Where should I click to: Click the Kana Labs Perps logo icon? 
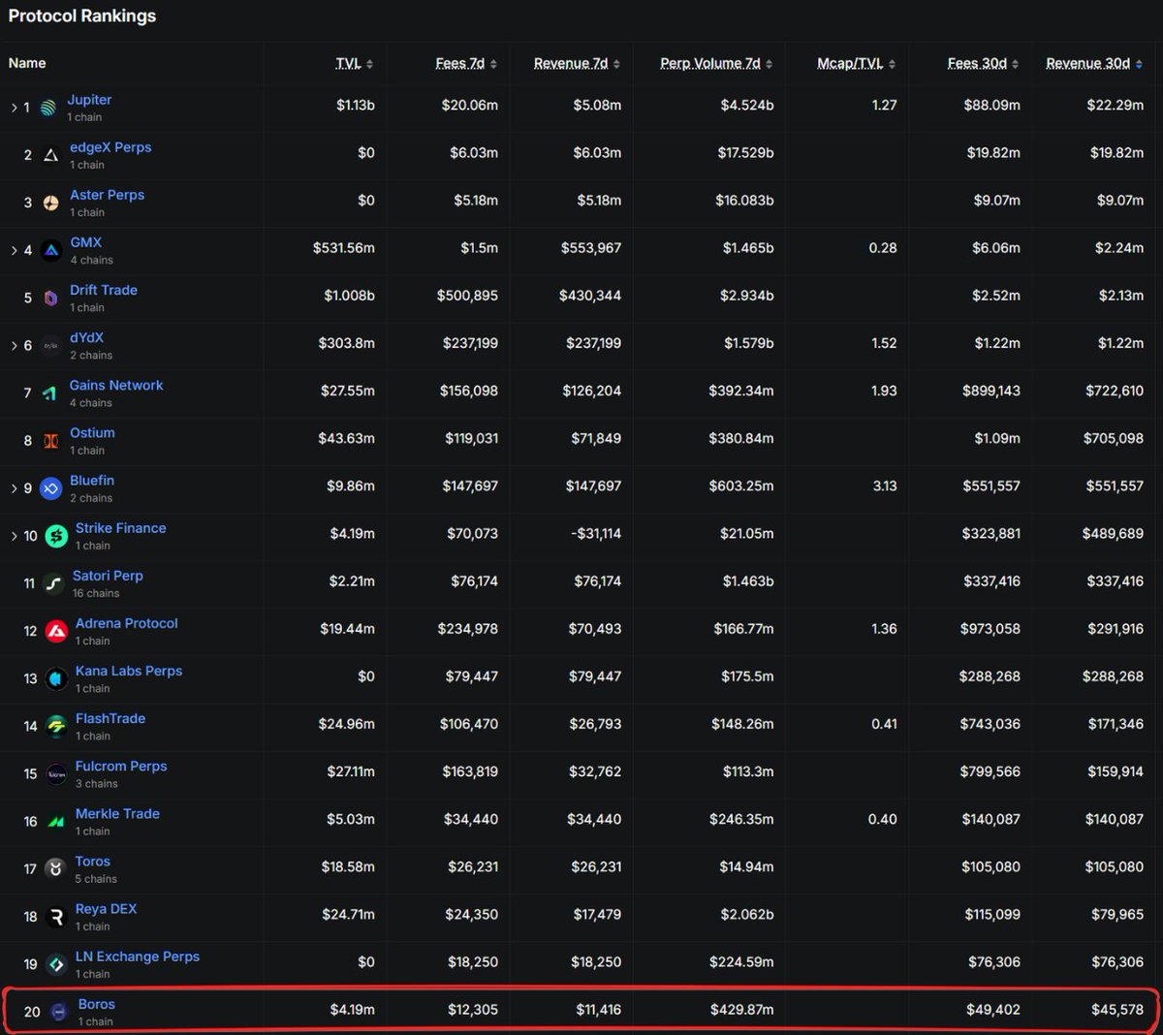[x=56, y=678]
